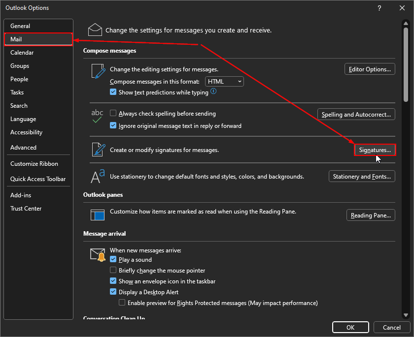Viewport: 414px width, 337px height.
Task: Cancel the Outlook Options dialog
Action: [391, 327]
